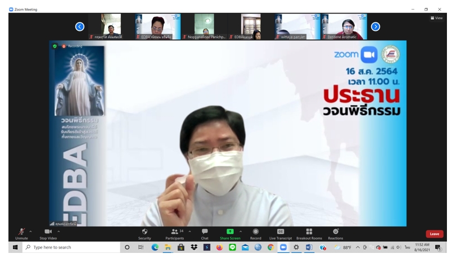Image resolution: width=452 pixels, height=258 pixels.
Task: Click the red Leave button
Action: click(435, 234)
